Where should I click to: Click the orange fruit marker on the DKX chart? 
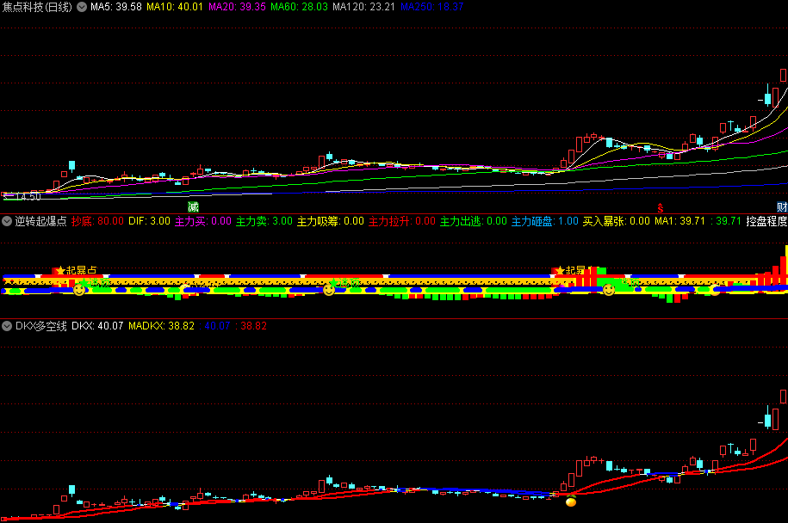coord(571,501)
